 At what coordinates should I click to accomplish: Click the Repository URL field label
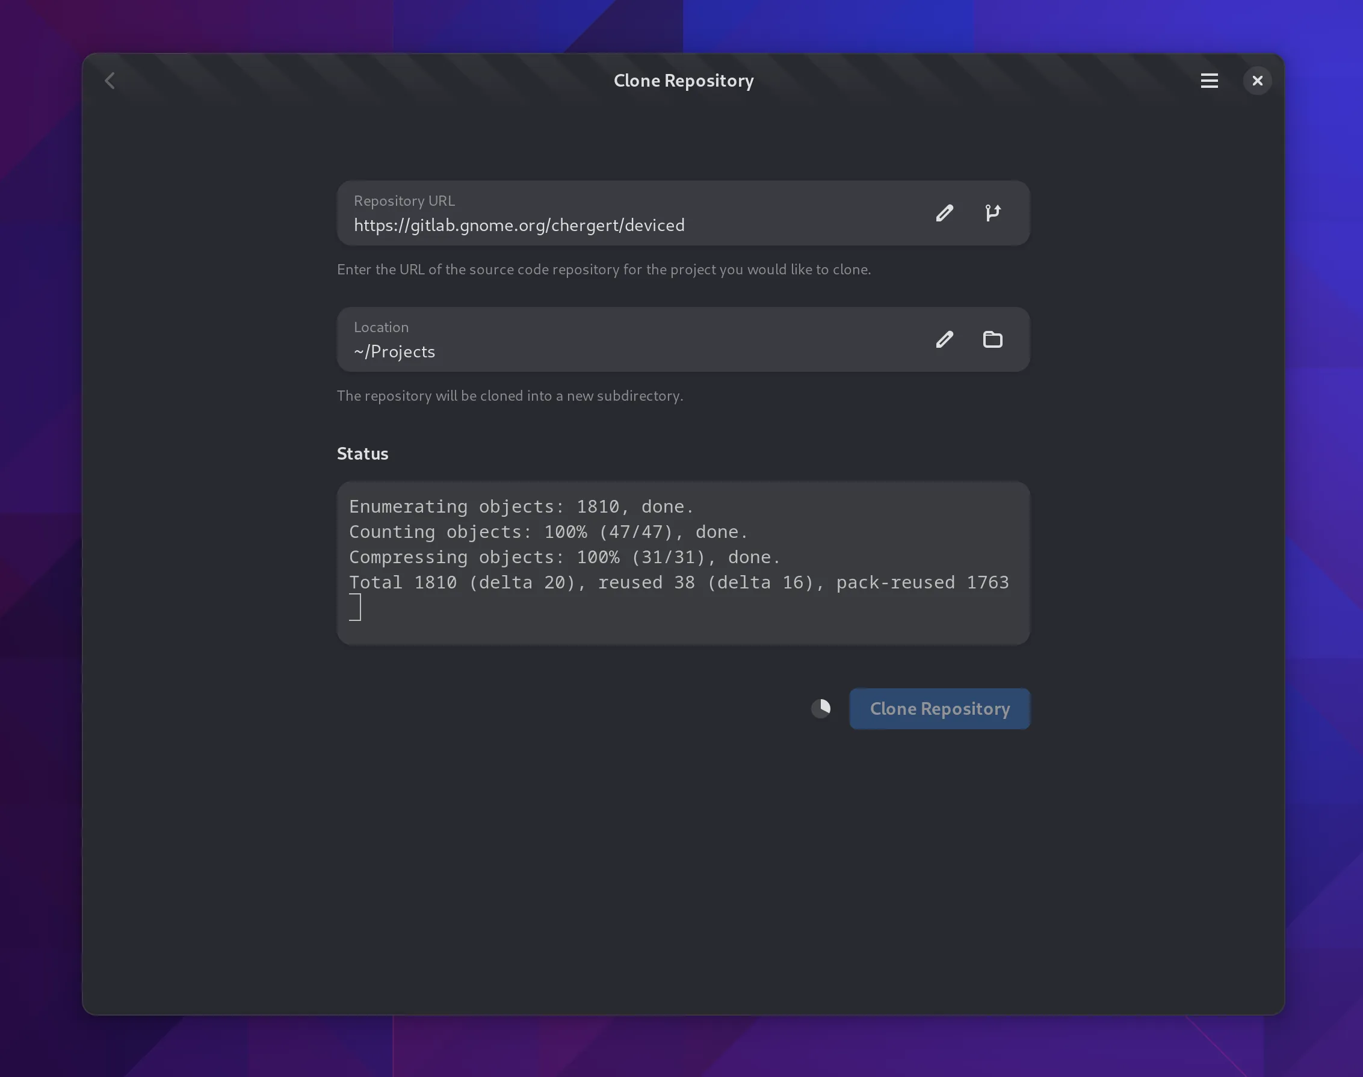(x=404, y=200)
